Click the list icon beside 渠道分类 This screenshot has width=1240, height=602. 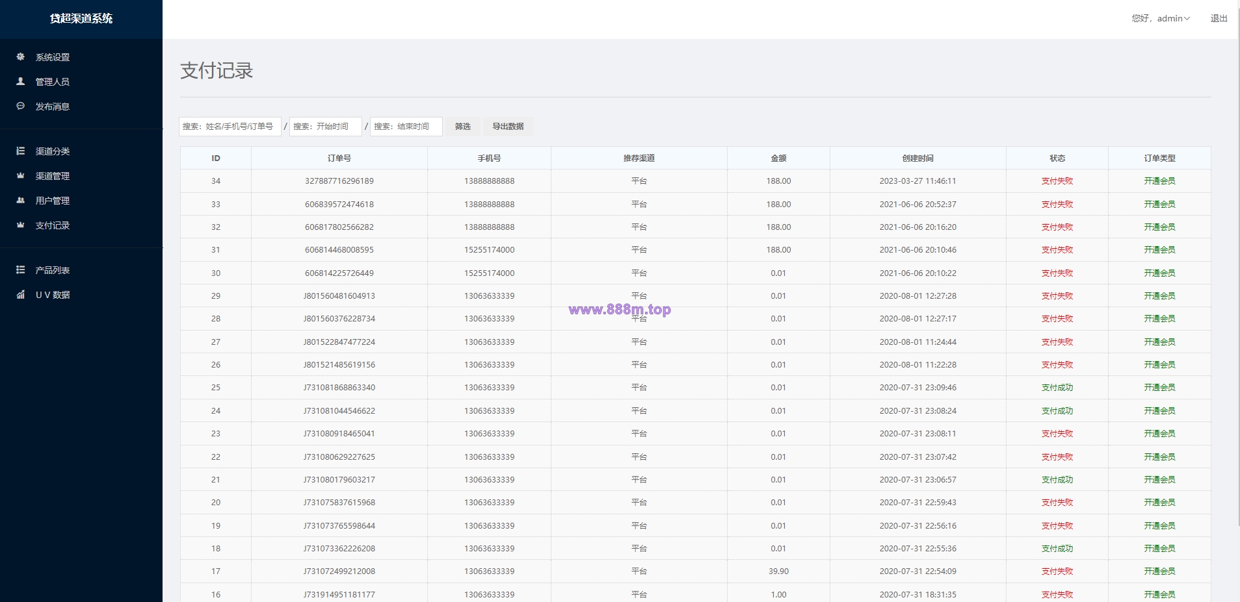pos(21,151)
